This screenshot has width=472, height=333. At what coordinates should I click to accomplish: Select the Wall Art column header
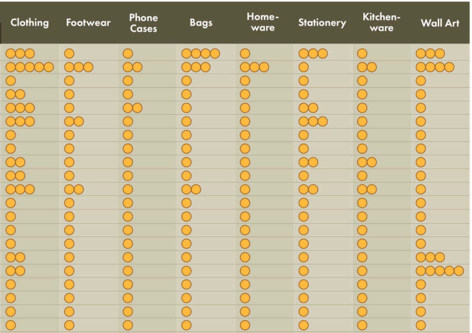click(x=440, y=23)
